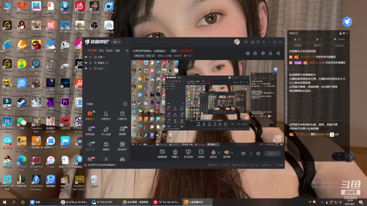Open the taskbar search magnifier
The image size is (367, 206).
click(14, 202)
